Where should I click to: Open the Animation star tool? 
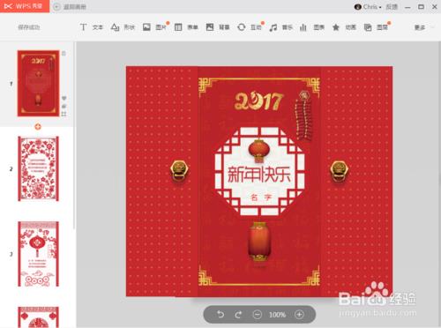pyautogui.click(x=344, y=27)
